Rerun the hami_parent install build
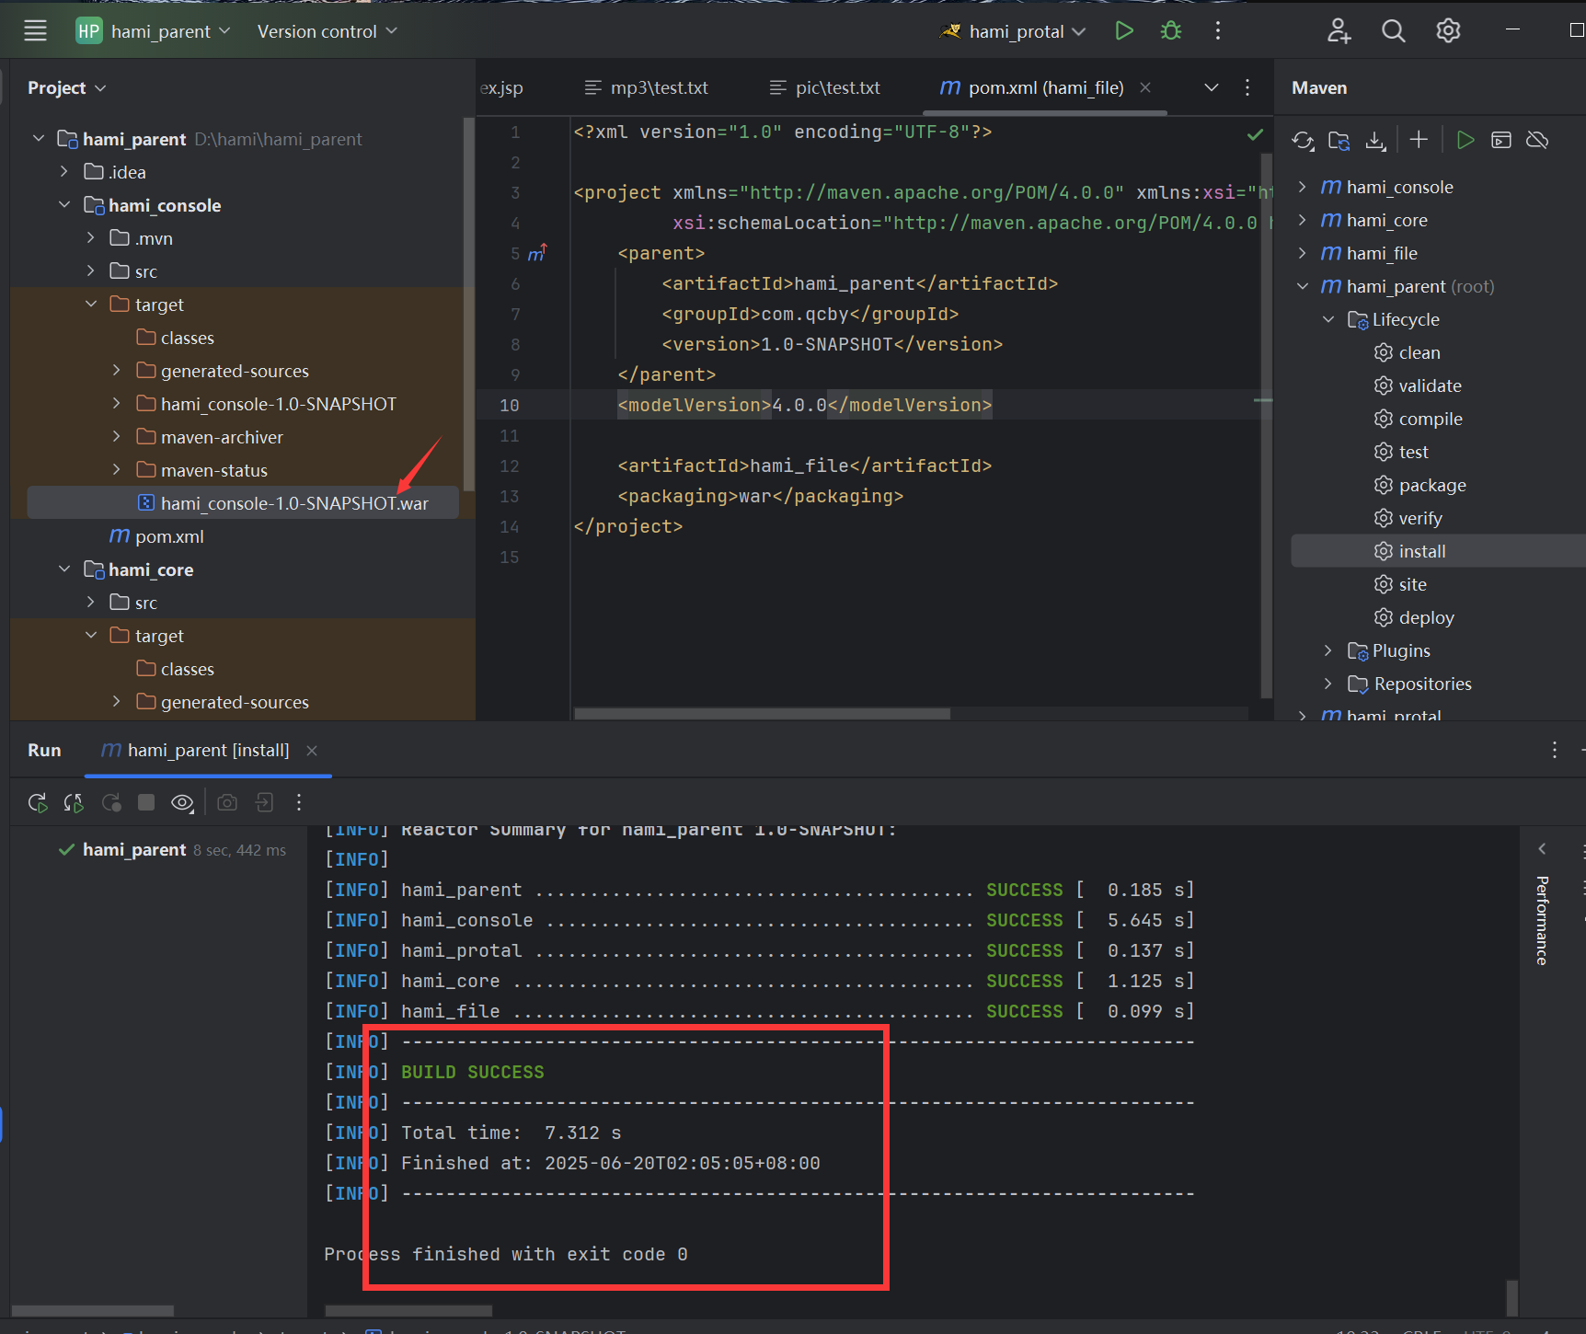The width and height of the screenshot is (1586, 1334). click(38, 802)
